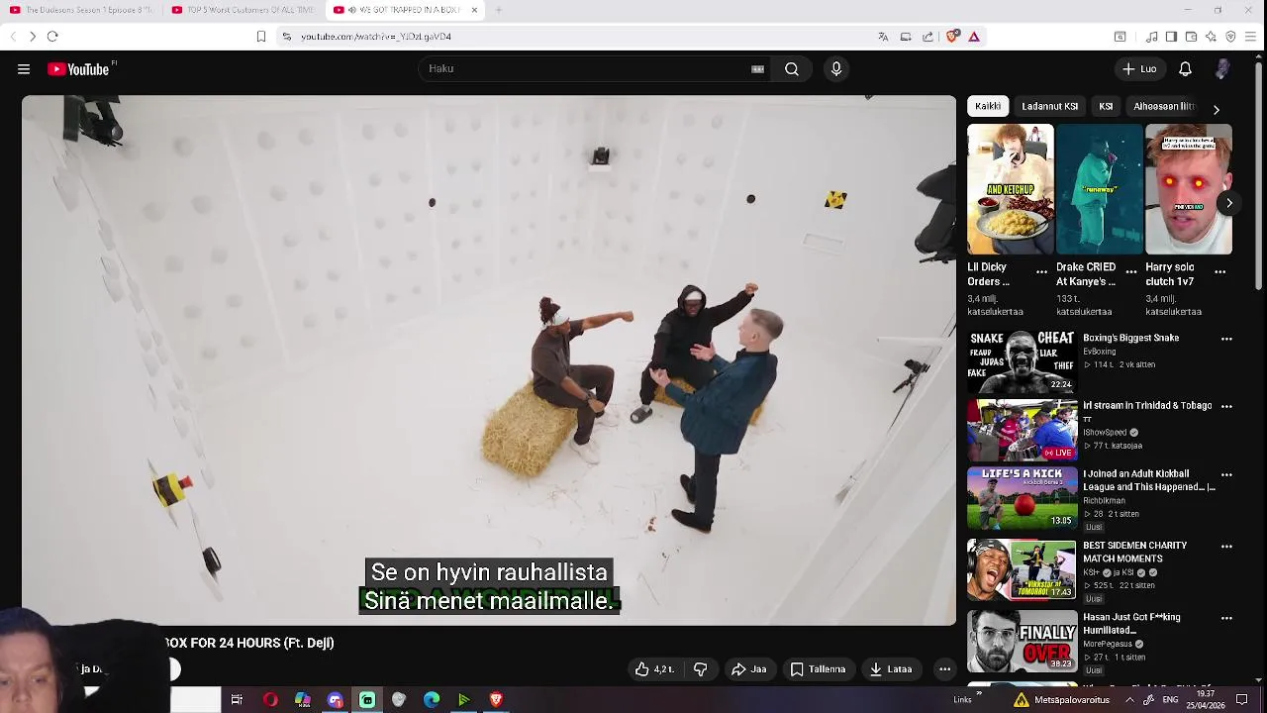Select the KSI filter chip
The image size is (1267, 713).
[x=1106, y=106]
